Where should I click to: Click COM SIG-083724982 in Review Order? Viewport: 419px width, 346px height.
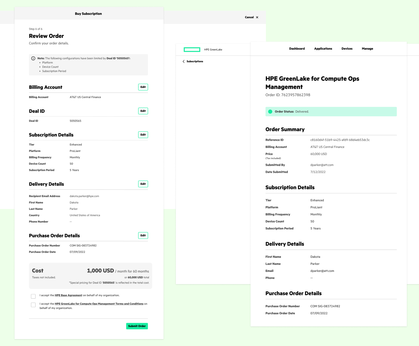tap(83, 245)
